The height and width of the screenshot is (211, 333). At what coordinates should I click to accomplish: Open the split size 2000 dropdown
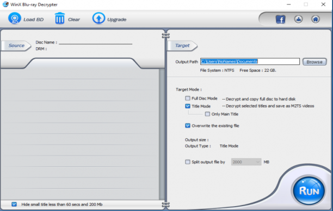coord(246,162)
